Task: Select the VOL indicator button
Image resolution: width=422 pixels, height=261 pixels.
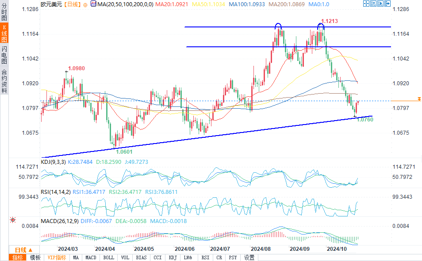Action: [125, 257]
